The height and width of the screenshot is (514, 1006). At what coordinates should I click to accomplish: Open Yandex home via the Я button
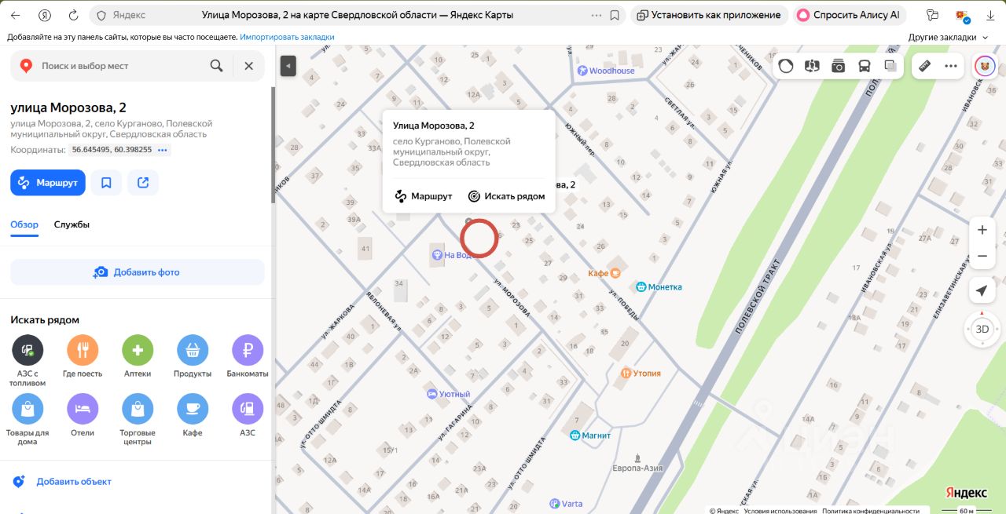(x=45, y=15)
